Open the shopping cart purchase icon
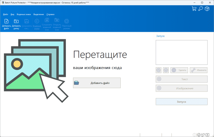This screenshot has width=214, height=137. pyautogui.click(x=194, y=9)
